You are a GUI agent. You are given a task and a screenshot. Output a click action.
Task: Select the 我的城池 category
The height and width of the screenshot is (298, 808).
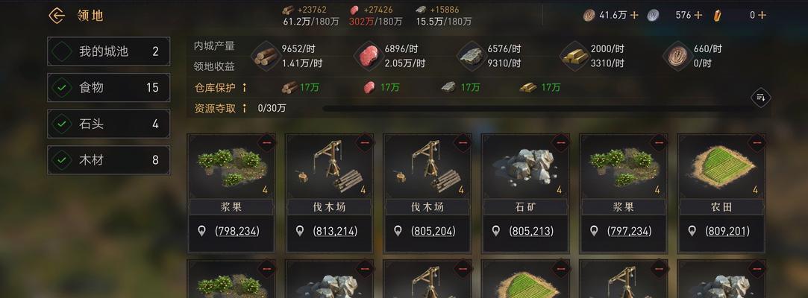(109, 51)
